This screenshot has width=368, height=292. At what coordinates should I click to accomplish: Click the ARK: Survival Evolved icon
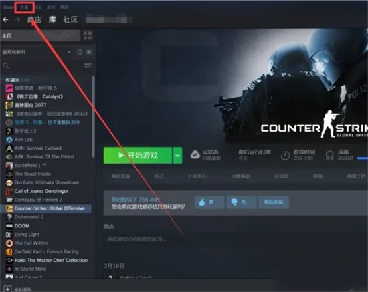(x=9, y=148)
